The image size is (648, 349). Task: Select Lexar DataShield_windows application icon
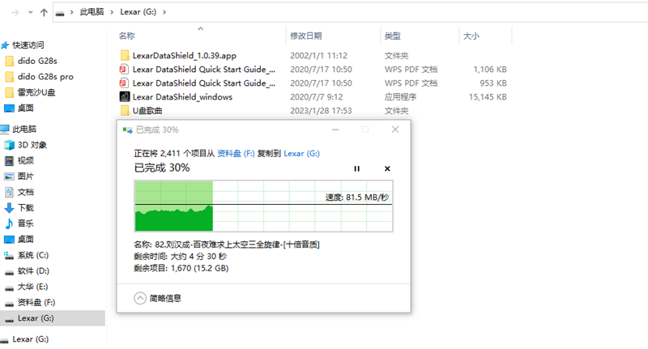tap(125, 96)
